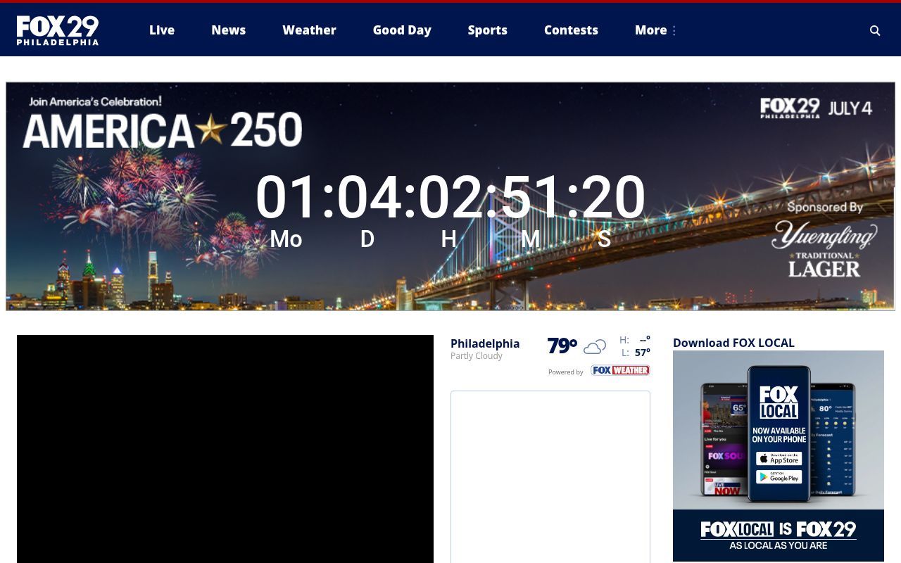Open the Weather menu item
This screenshot has height=563, width=901.
(x=309, y=30)
